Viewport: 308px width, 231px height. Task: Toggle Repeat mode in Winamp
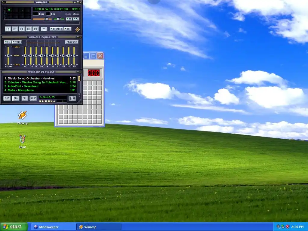pyautogui.click(x=67, y=29)
